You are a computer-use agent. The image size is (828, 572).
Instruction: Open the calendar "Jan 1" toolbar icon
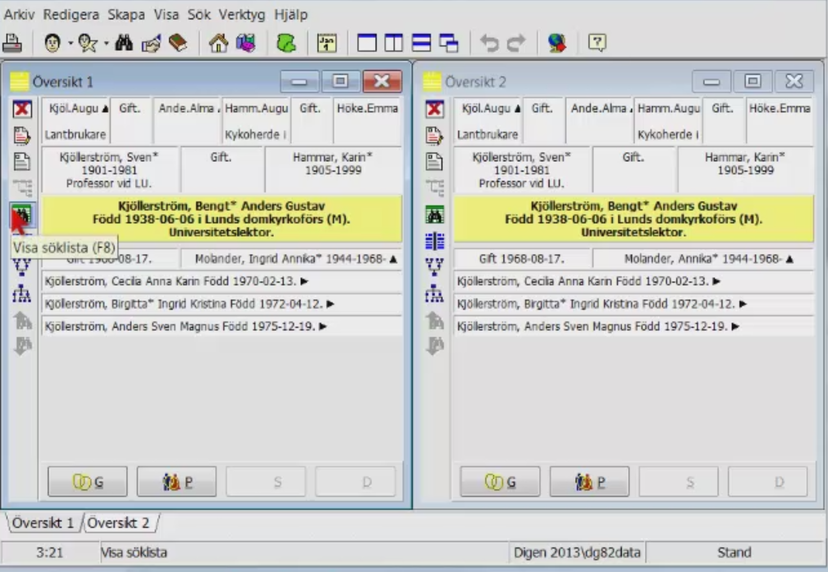[x=327, y=43]
